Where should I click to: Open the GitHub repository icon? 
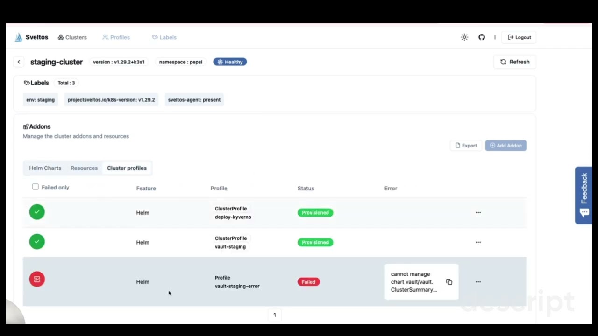coord(482,37)
